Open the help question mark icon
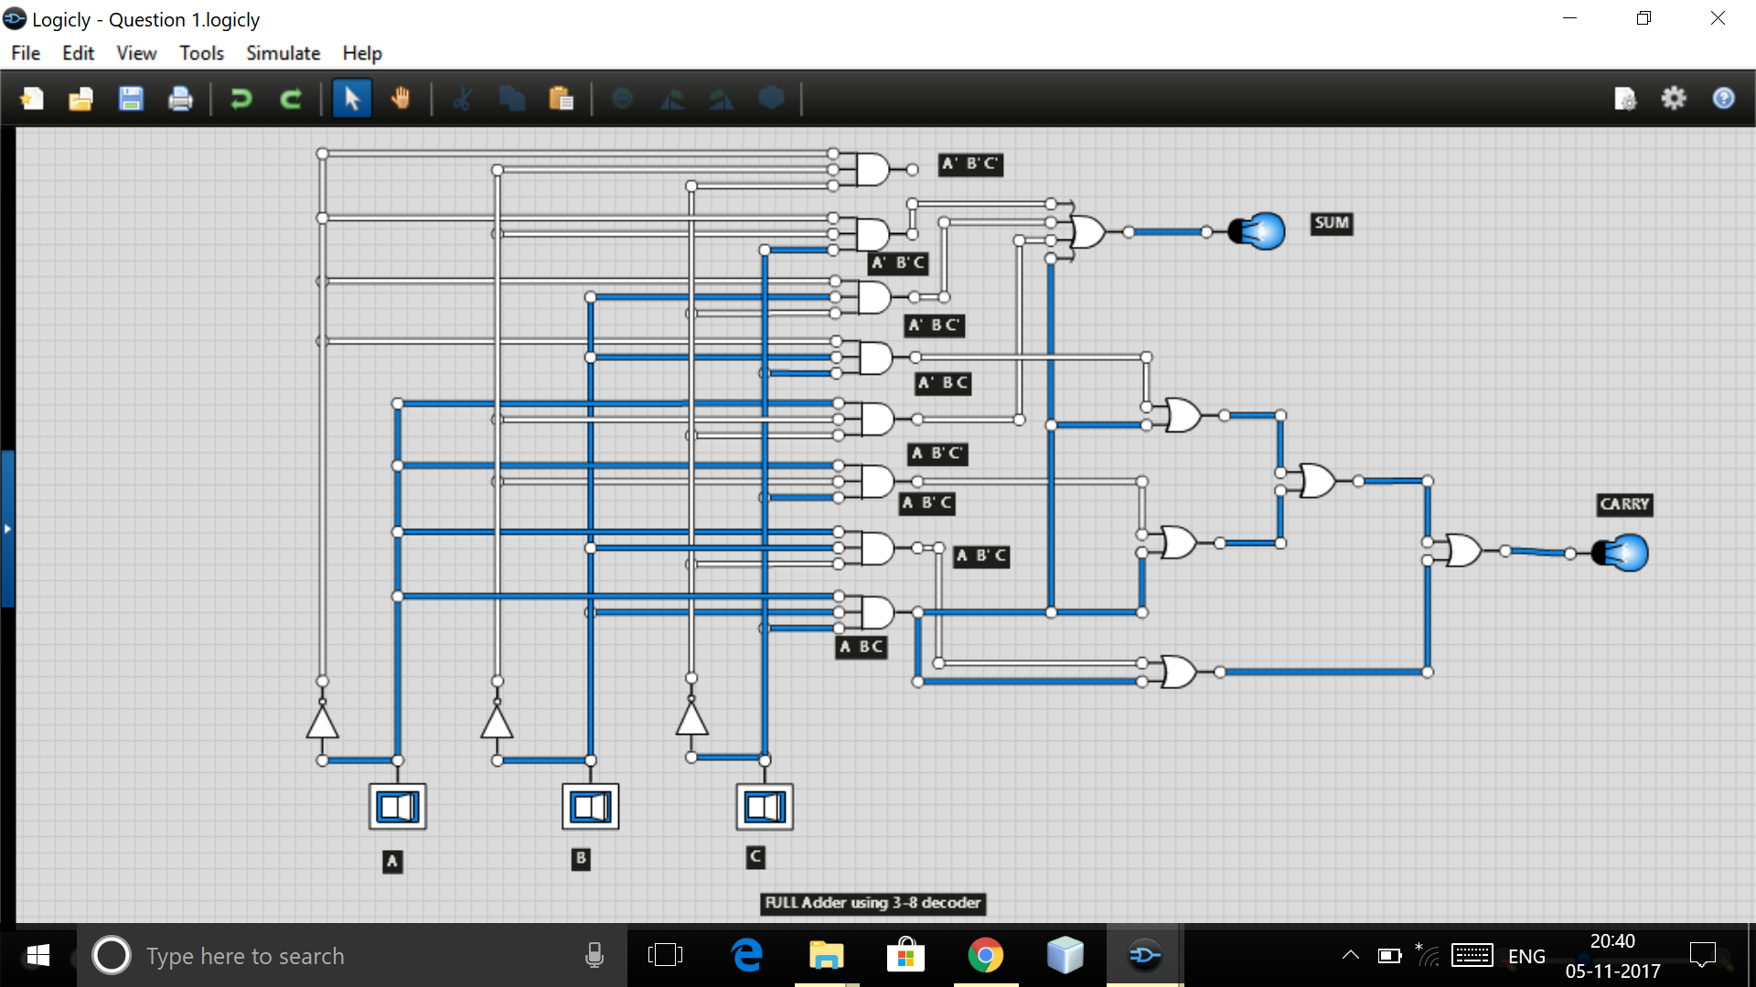 point(1724,98)
